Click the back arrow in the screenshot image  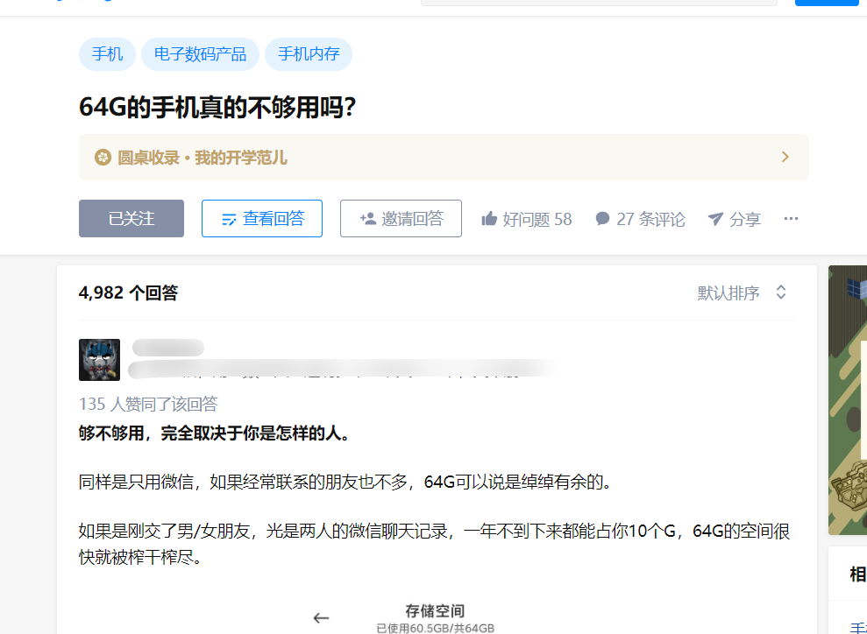[321, 616]
